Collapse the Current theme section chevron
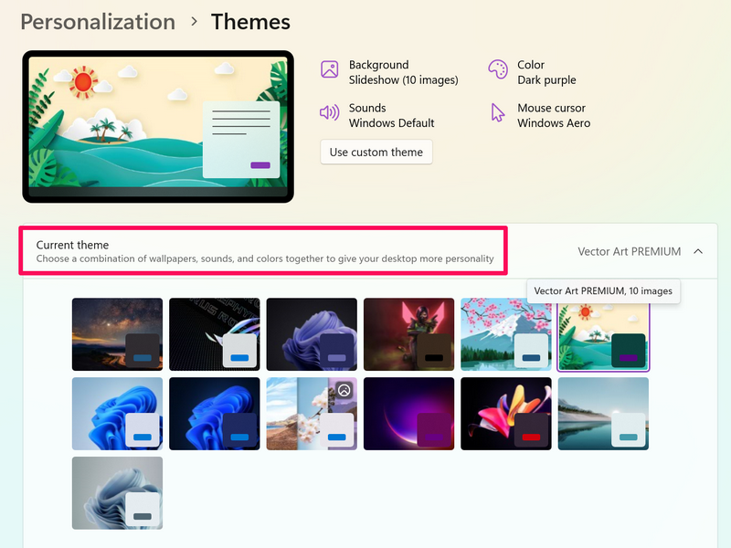This screenshot has height=548, width=731. point(698,252)
